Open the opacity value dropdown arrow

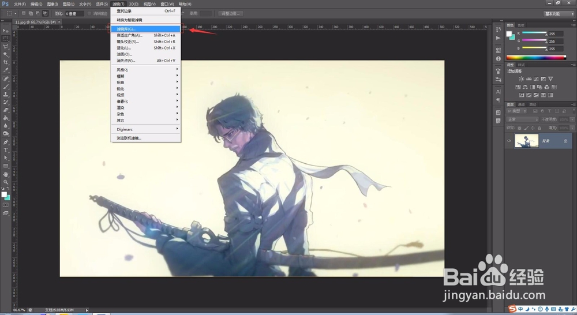572,119
